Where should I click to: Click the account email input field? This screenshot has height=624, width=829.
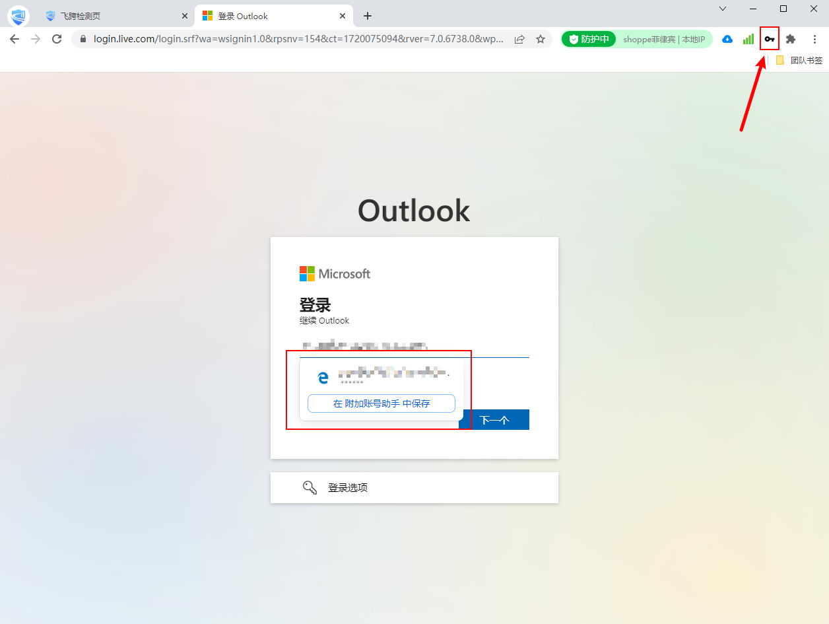click(x=414, y=345)
